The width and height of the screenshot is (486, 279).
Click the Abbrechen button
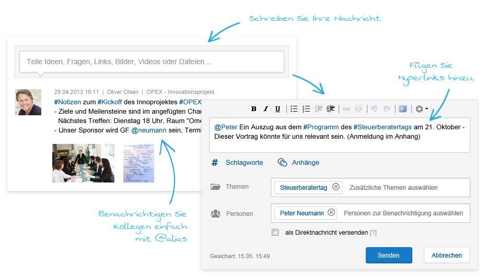446,256
